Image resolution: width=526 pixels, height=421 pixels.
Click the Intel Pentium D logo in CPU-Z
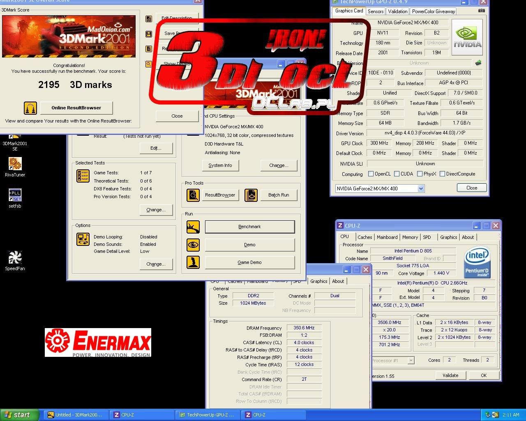coord(477,262)
